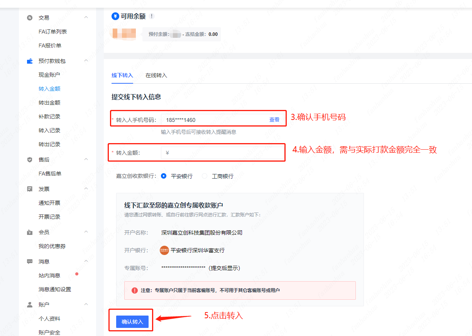This screenshot has width=472, height=336.
Task: Click the 交易 sidebar section icon
Action: [x=30, y=18]
